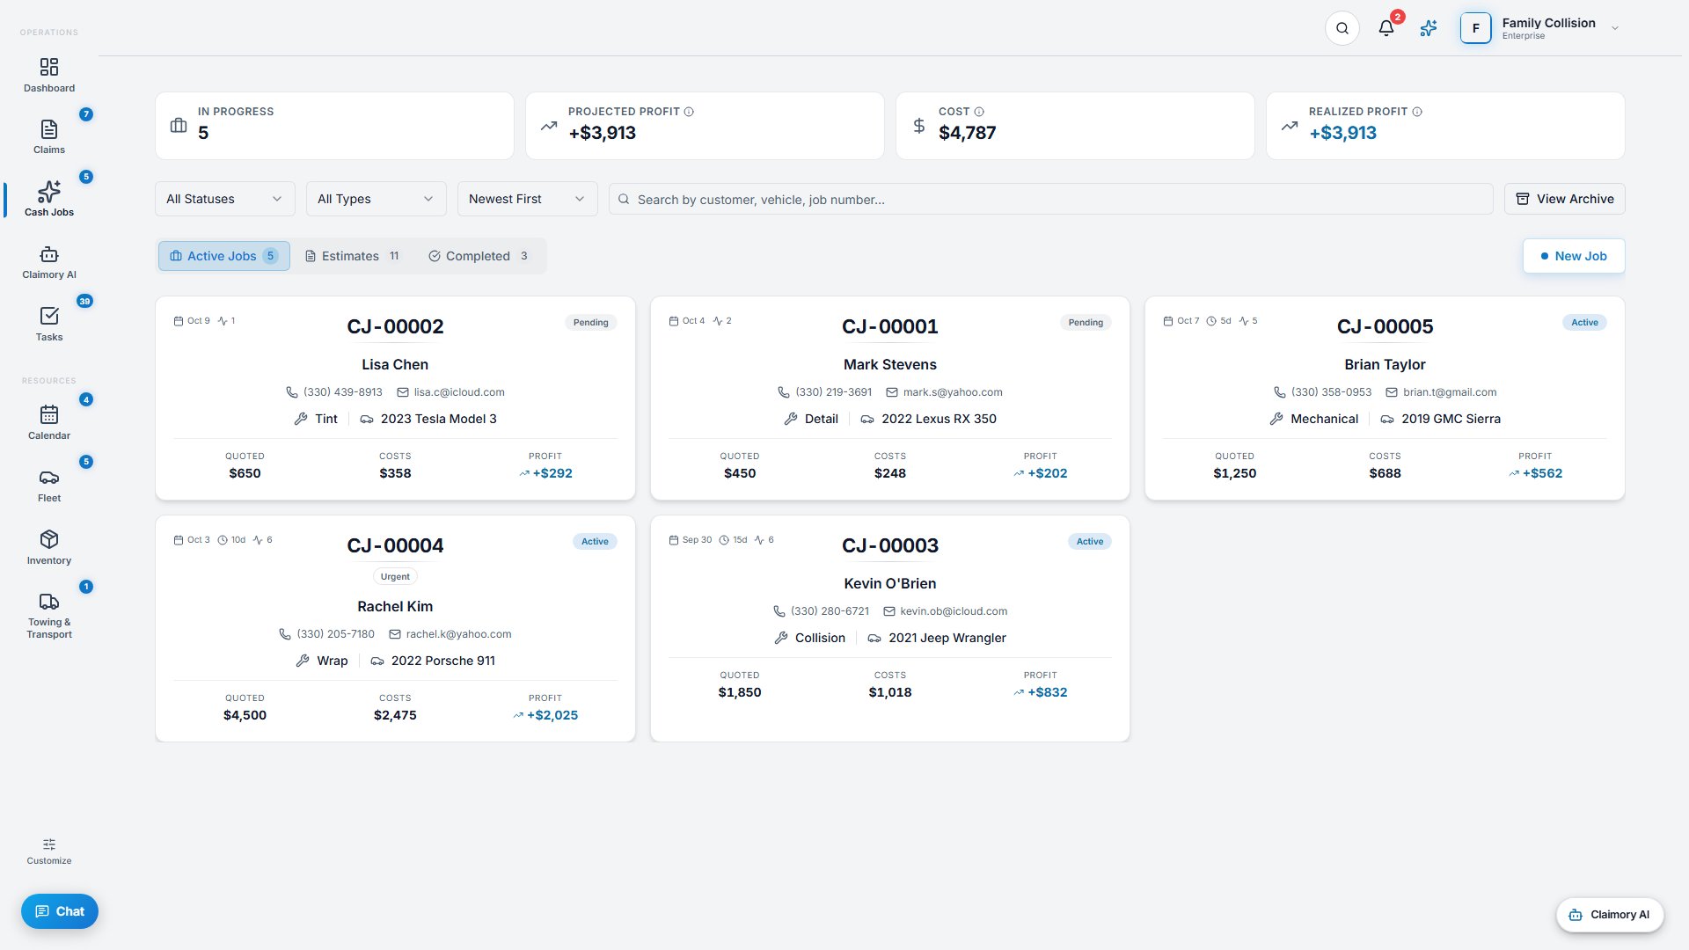The height and width of the screenshot is (950, 1689).
Task: Click kevin.ob@icloud.com email link
Action: point(954,611)
